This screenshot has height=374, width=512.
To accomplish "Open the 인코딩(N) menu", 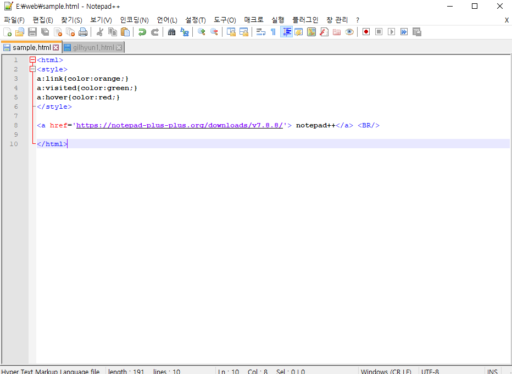I will (x=134, y=20).
